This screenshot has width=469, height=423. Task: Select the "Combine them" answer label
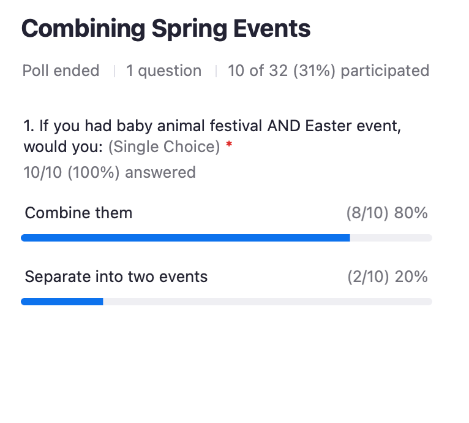[78, 213]
